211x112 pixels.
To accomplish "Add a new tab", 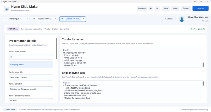I will [x=169, y=19].
